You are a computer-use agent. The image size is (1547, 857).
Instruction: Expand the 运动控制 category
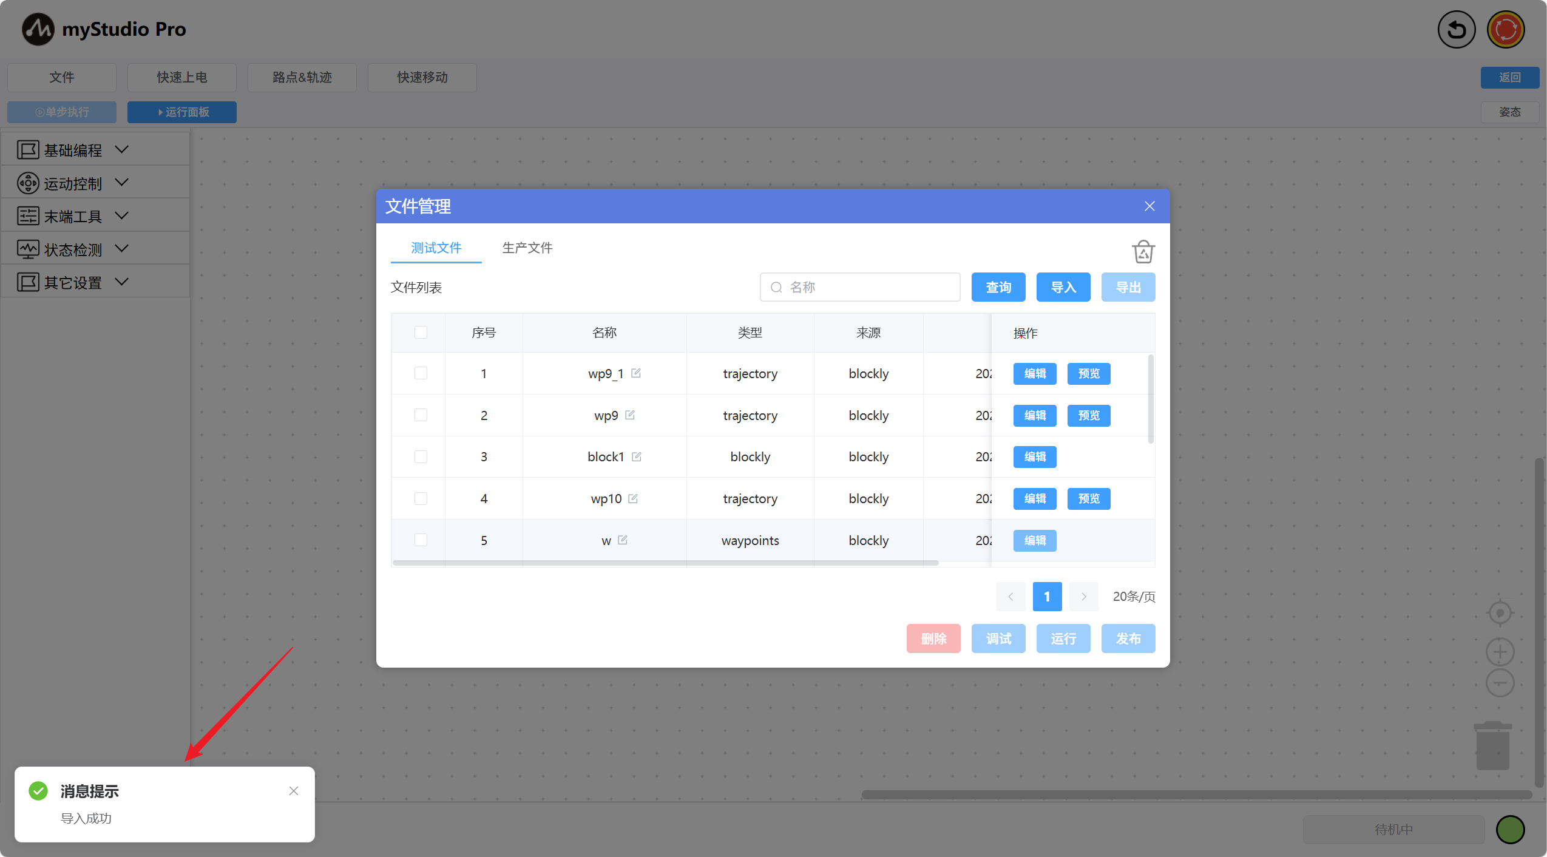click(73, 183)
